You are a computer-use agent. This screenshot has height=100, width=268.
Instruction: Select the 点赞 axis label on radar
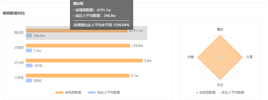191,57
